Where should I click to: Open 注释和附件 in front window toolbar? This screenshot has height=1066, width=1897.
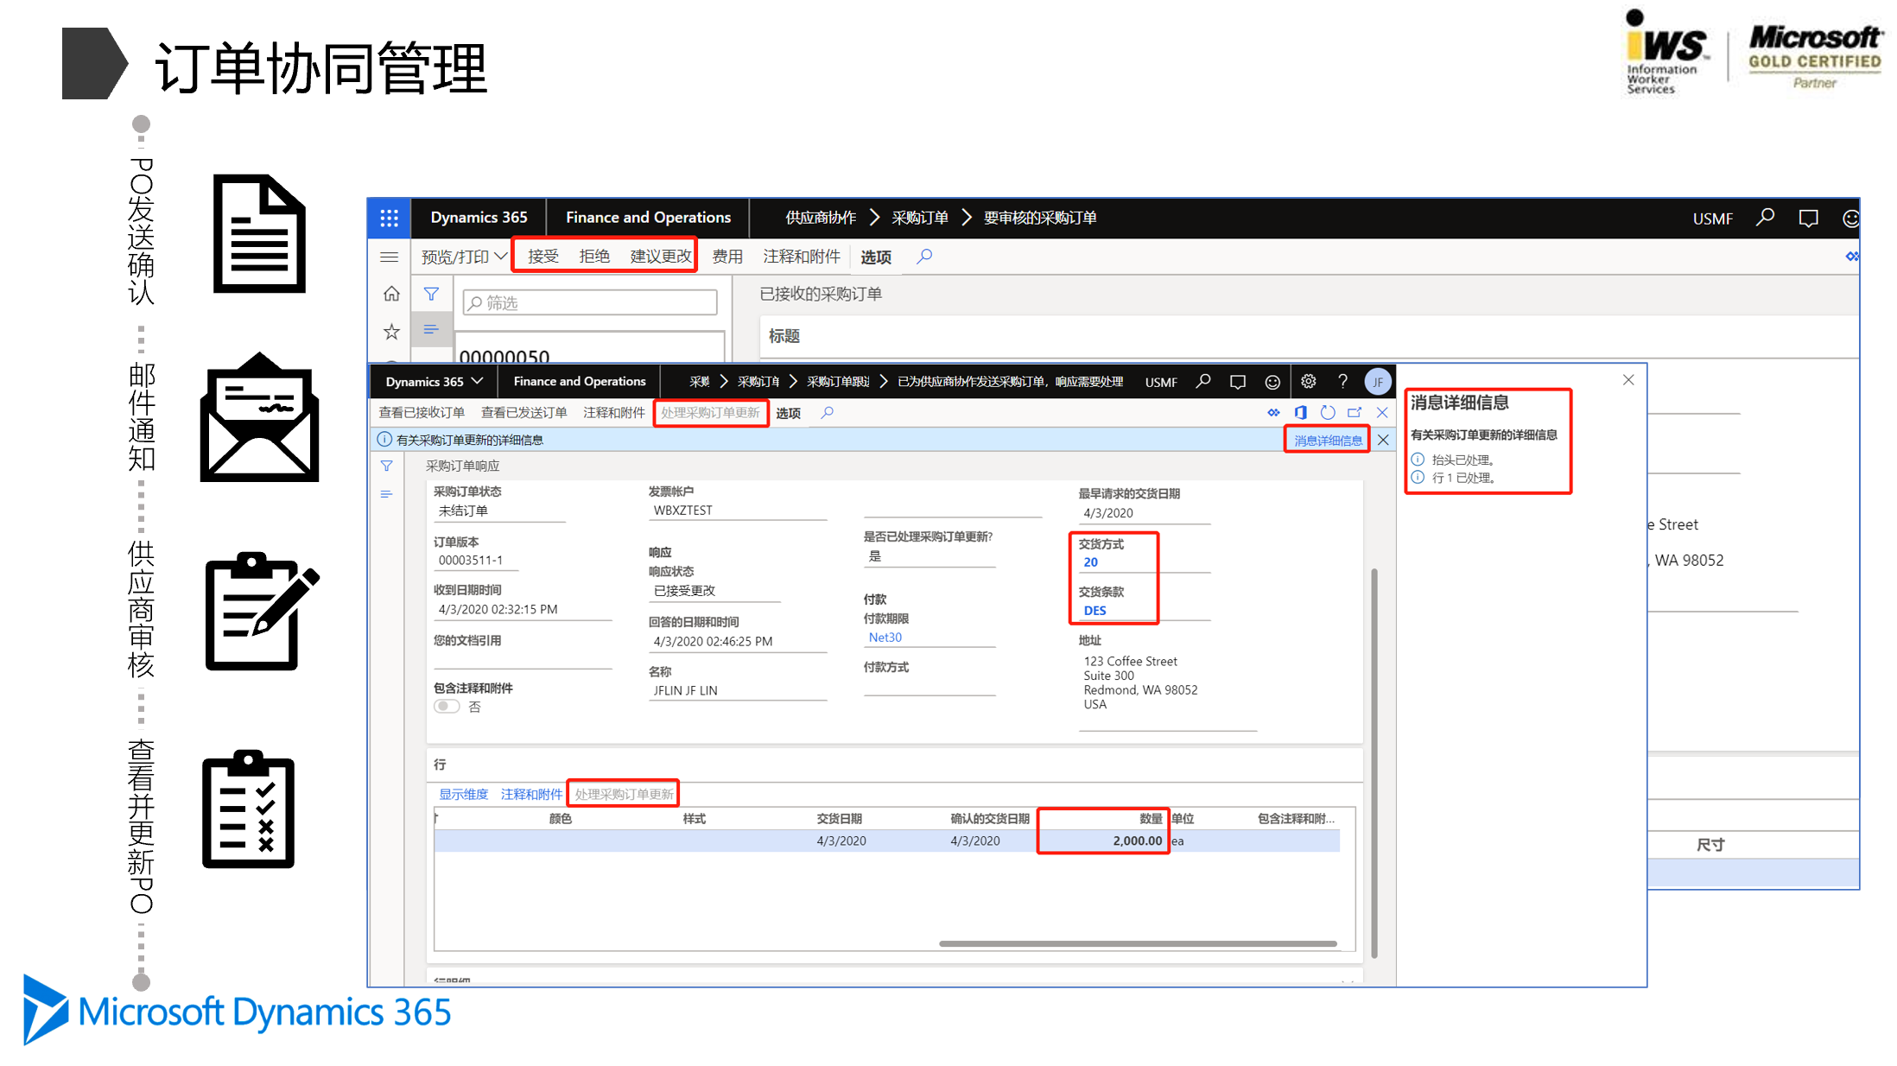click(614, 413)
